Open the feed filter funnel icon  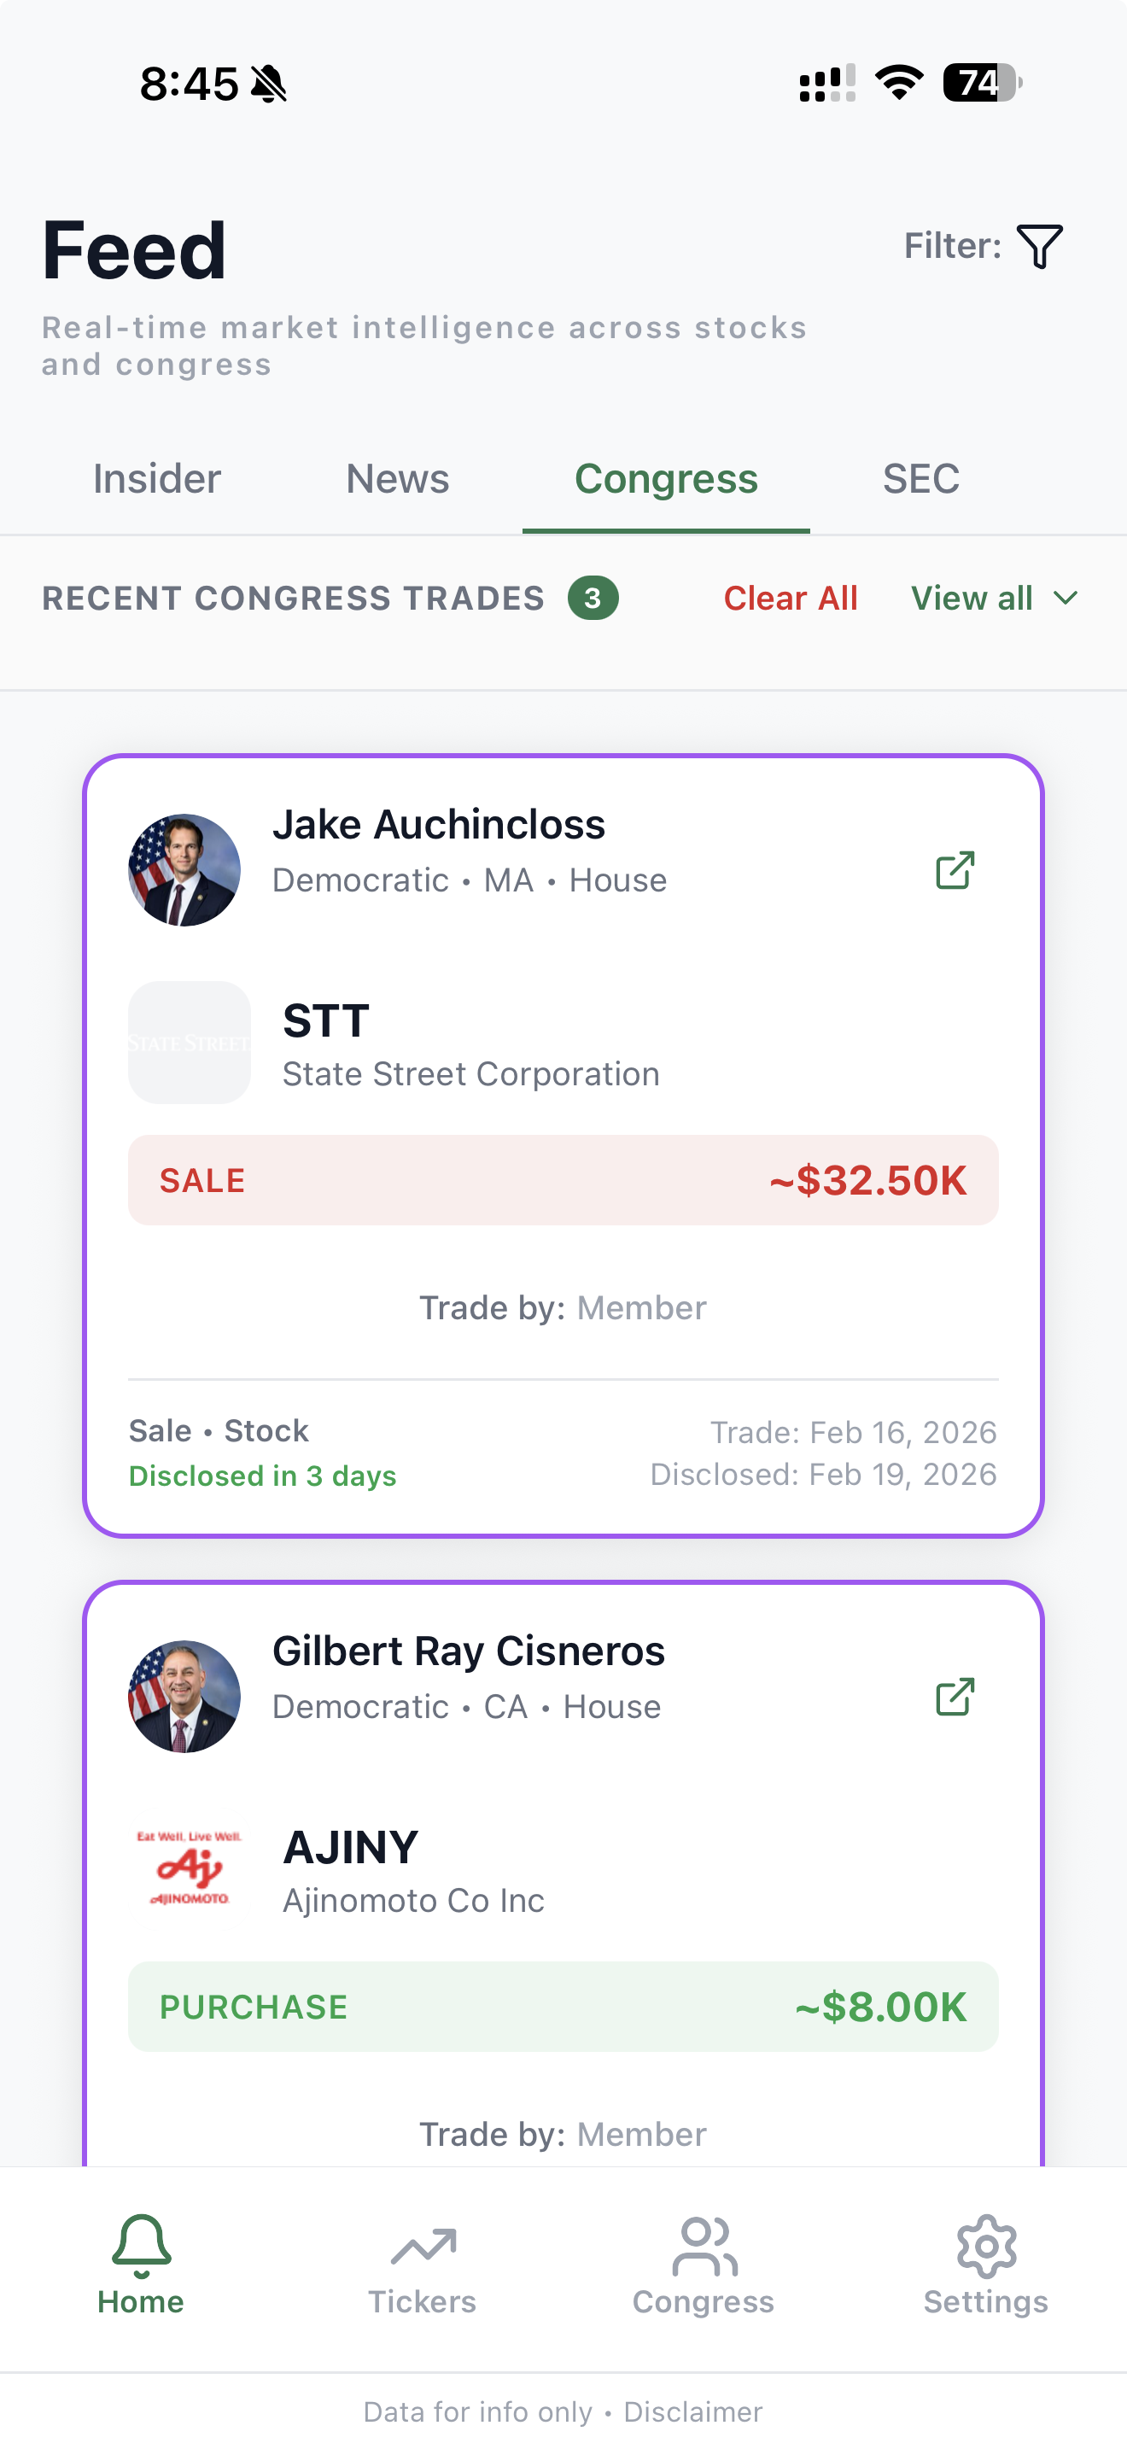click(x=1040, y=246)
